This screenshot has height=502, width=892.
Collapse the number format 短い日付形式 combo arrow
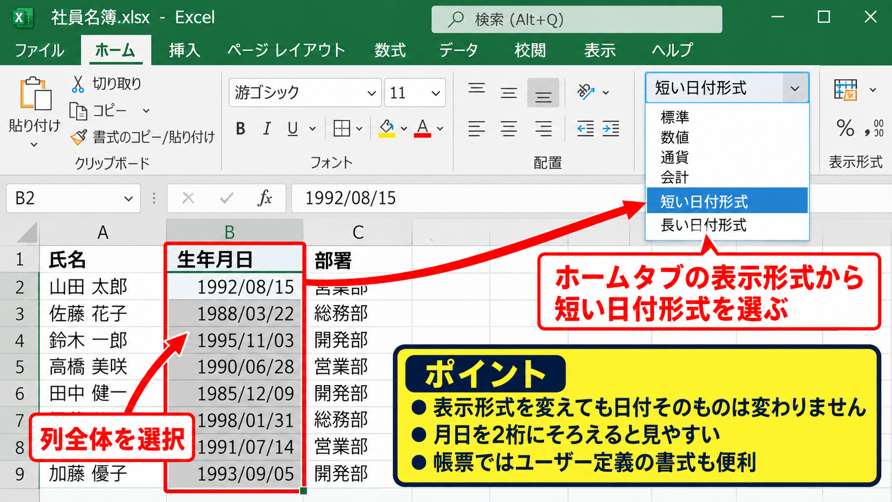pos(795,88)
